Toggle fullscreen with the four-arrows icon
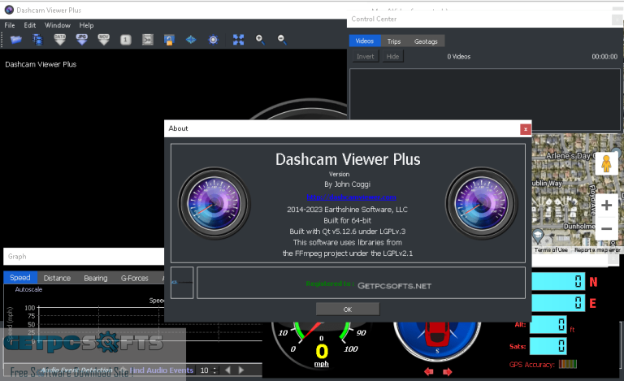 coord(238,39)
